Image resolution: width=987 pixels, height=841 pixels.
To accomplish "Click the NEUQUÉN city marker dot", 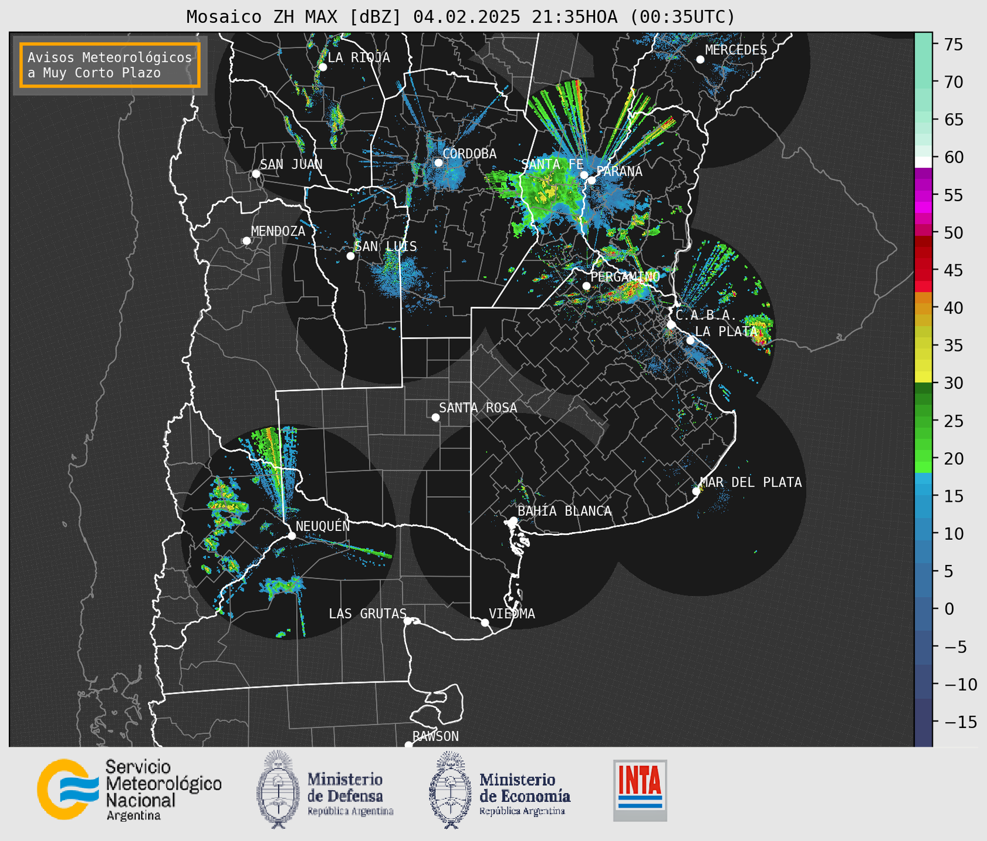I will (291, 536).
